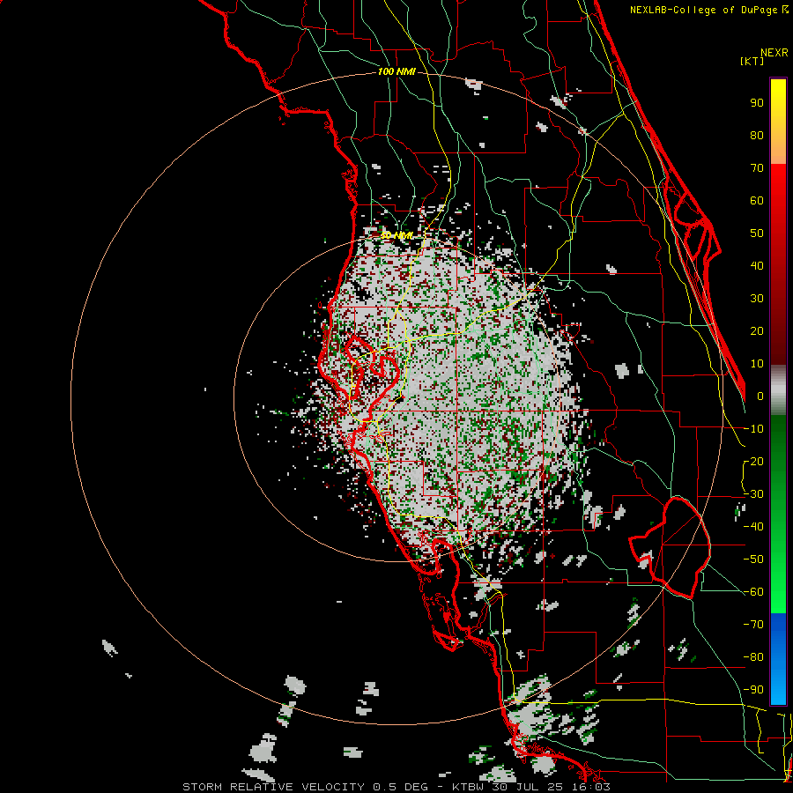Click the 0.5 DEG elevation text

click(x=400, y=787)
